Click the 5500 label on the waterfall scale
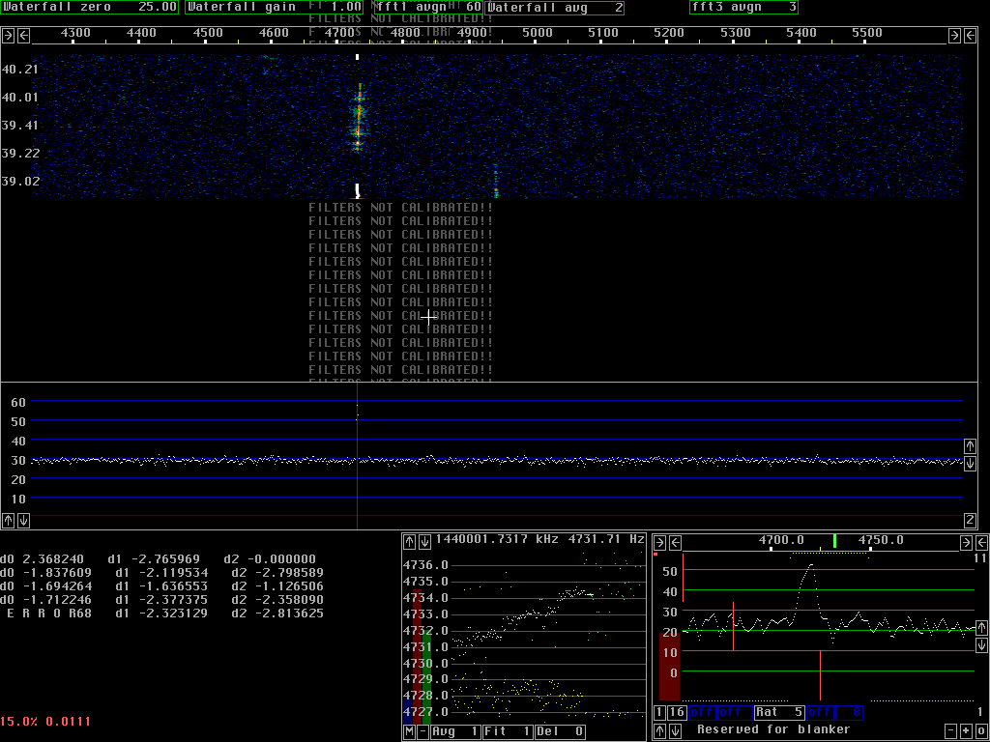990x742 pixels. [867, 33]
